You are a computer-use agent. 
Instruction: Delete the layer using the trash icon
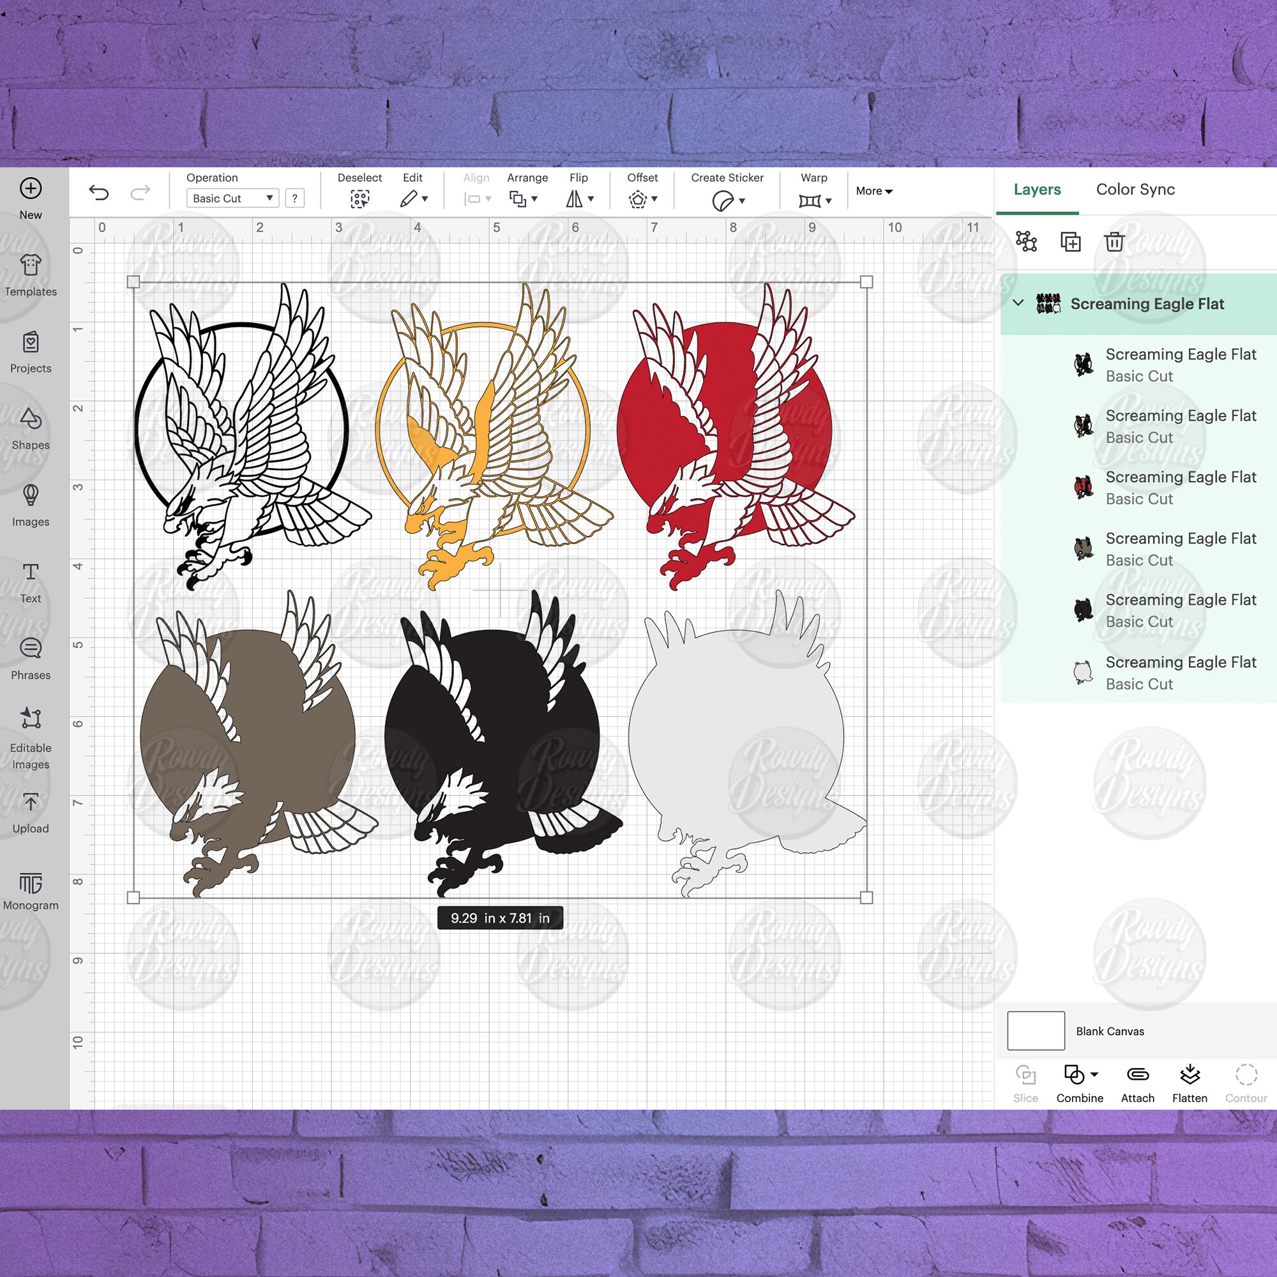pyautogui.click(x=1114, y=243)
